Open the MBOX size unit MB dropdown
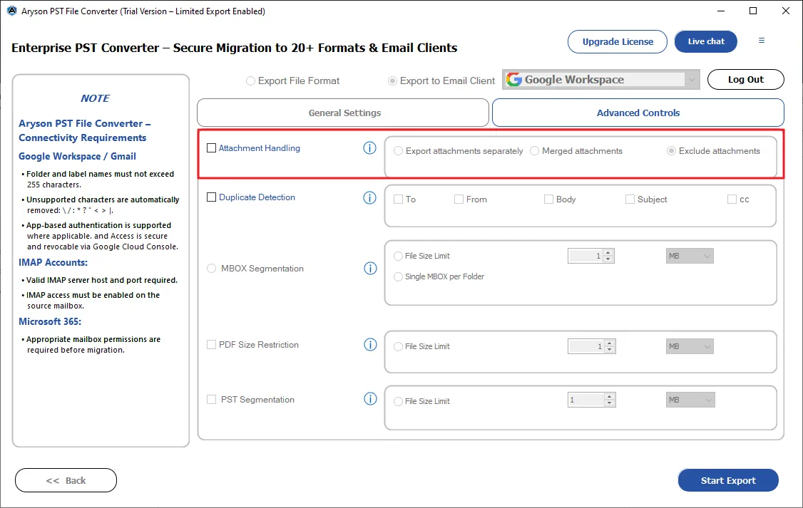803x508 pixels. [690, 256]
